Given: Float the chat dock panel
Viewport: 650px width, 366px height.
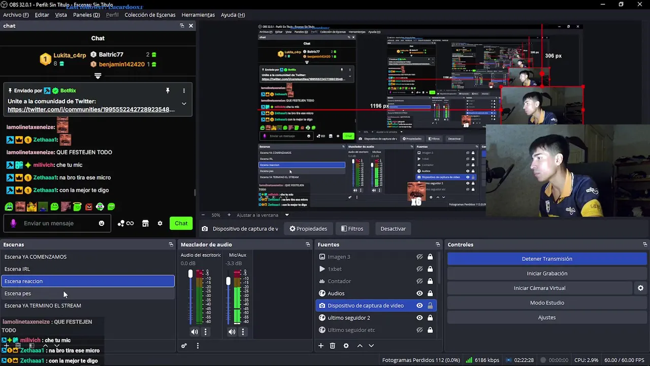Looking at the screenshot, I should tap(182, 25).
